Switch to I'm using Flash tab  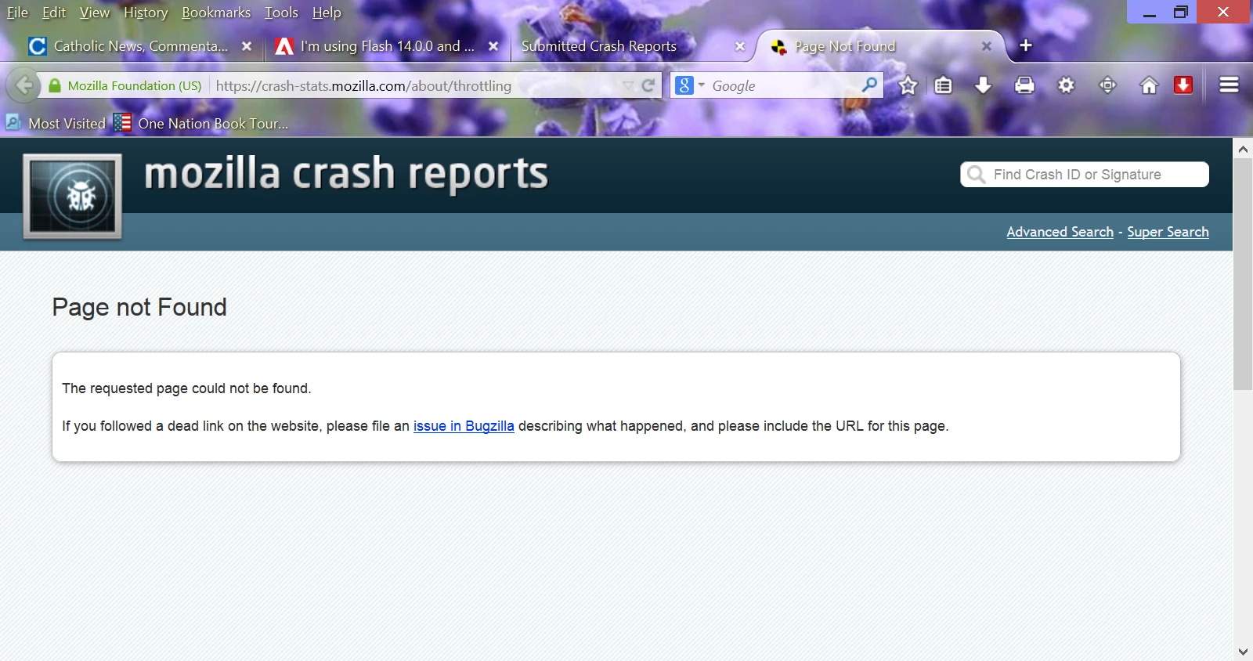[x=387, y=46]
